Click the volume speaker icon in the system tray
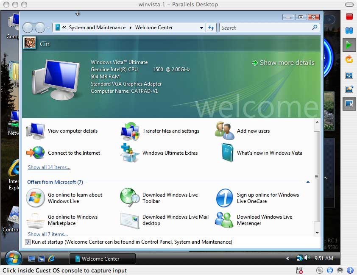This screenshot has width=357, height=275. 307,258
